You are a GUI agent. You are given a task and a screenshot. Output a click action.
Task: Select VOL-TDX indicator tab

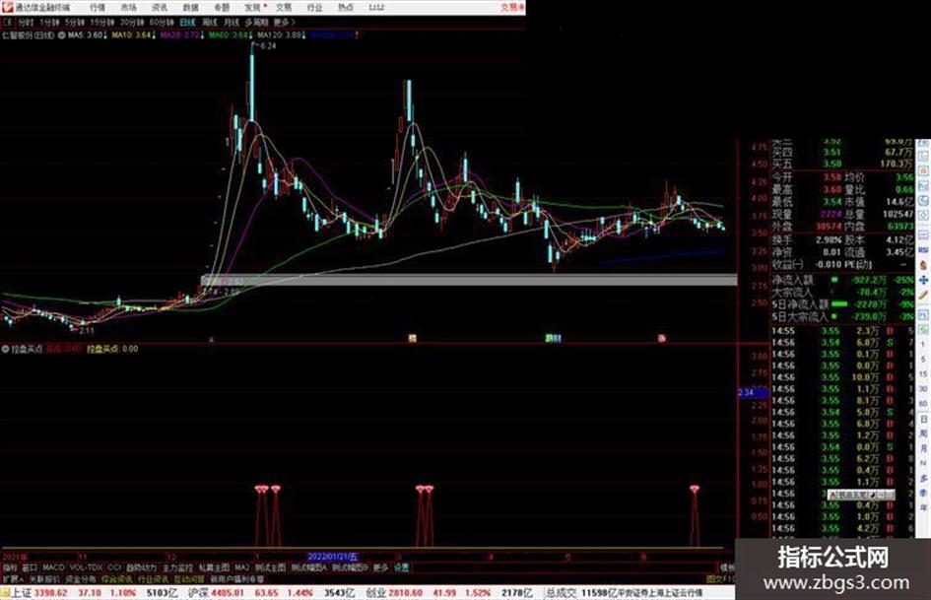pos(86,567)
